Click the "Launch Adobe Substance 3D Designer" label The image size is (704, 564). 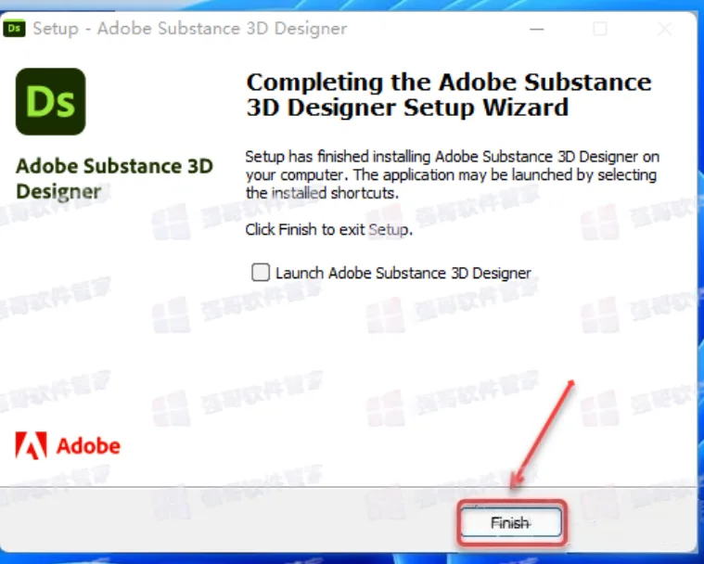[x=403, y=273]
